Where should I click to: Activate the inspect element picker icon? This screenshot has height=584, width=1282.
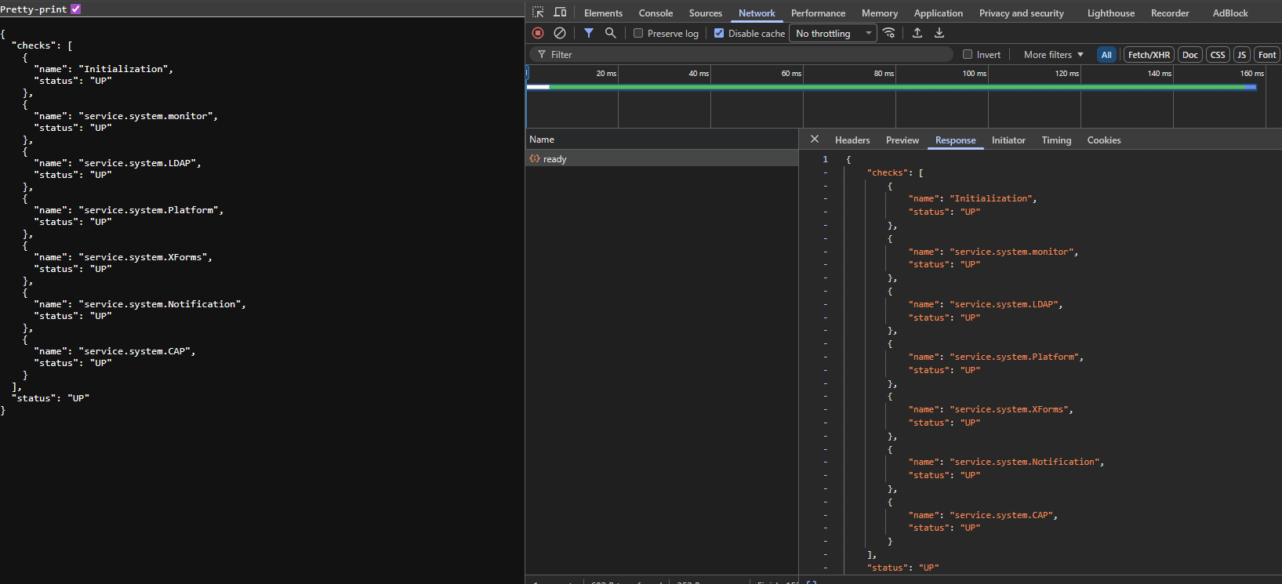pyautogui.click(x=538, y=13)
